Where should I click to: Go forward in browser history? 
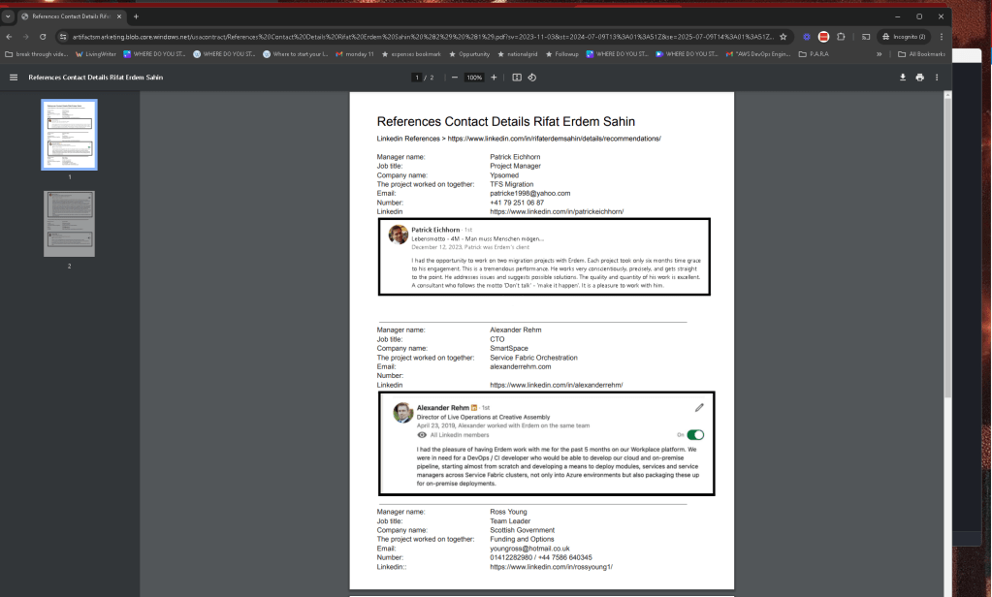26,37
